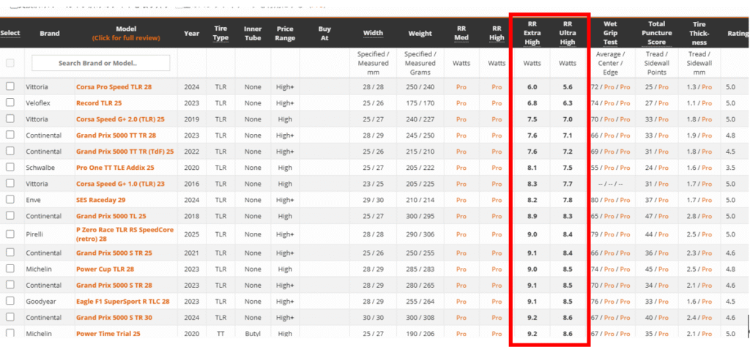Open the Grand Prix 5000 TL 25 review
Screen dimensions: 750x350
point(111,216)
